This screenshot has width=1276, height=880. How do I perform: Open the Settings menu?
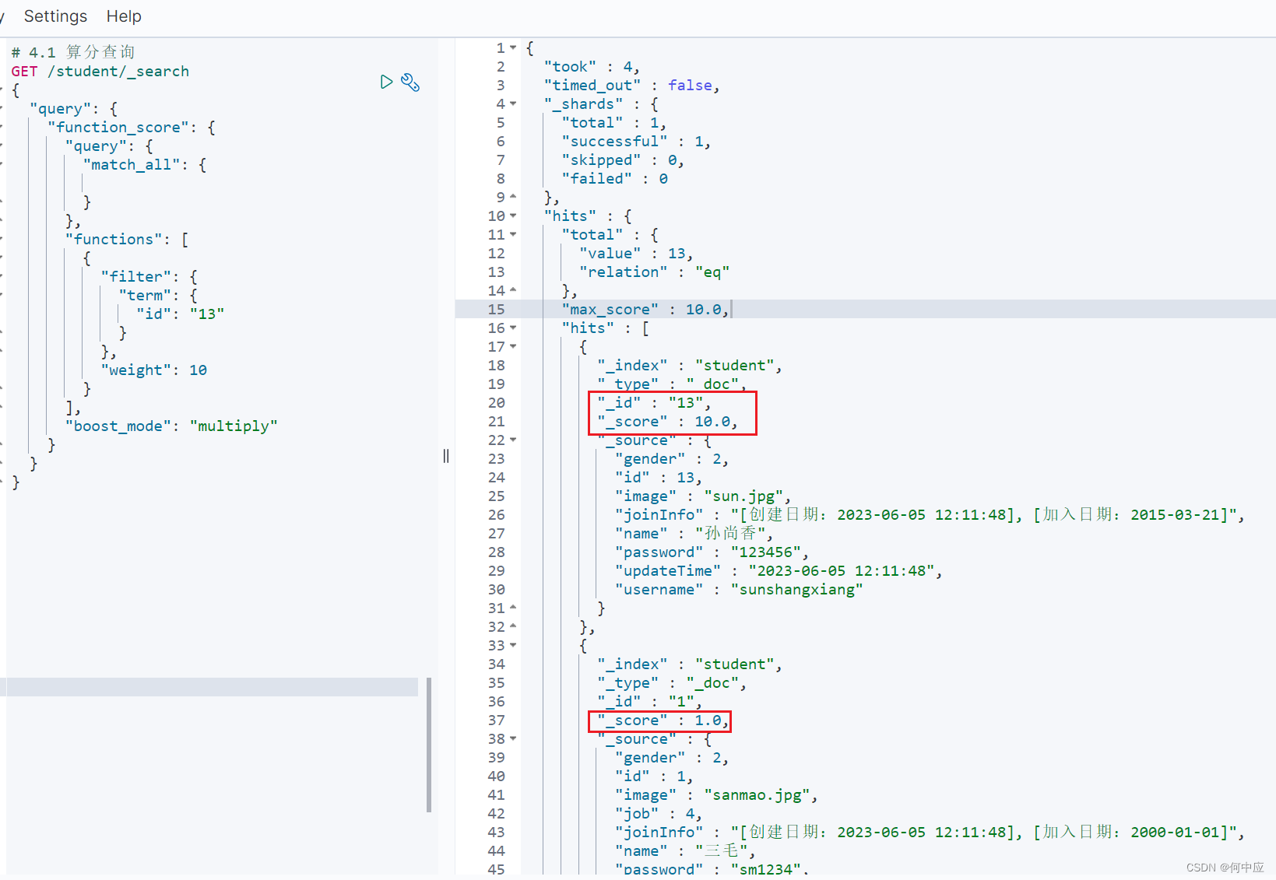coord(55,16)
